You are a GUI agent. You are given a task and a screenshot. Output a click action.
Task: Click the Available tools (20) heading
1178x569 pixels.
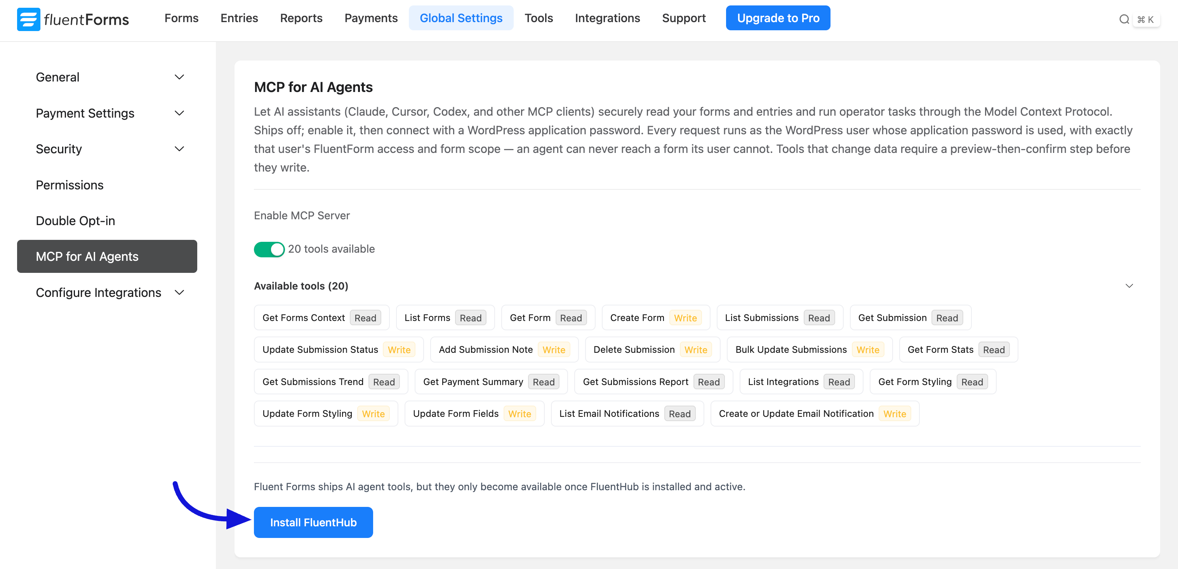click(x=301, y=286)
